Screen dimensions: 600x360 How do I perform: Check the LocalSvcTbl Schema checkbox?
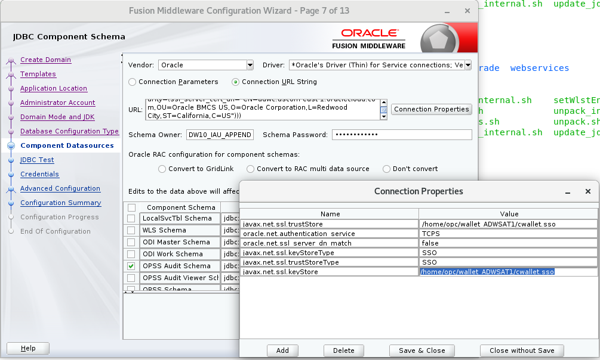pos(131,218)
